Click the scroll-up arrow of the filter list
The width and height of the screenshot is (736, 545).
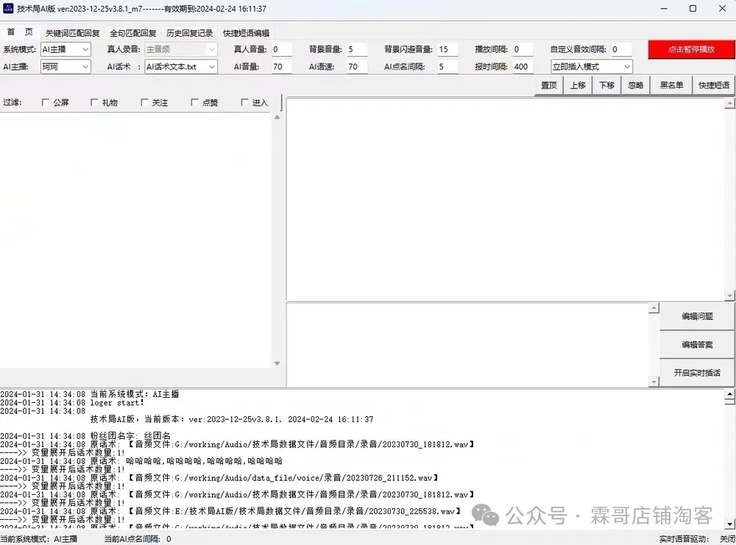(277, 117)
